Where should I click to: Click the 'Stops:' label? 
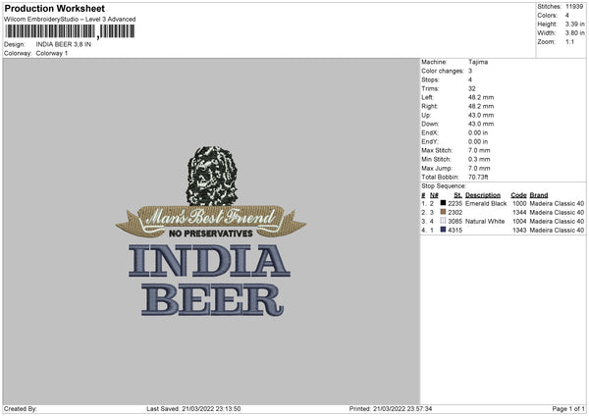[430, 79]
